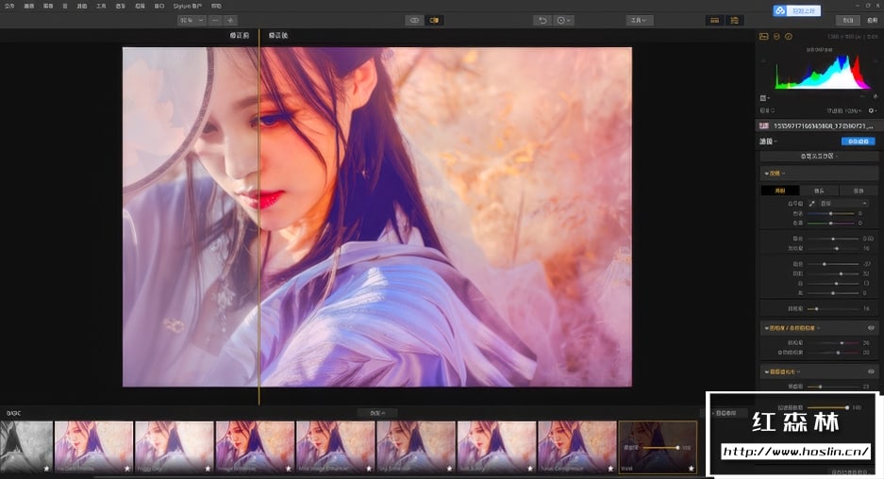Click the Saturation slider showing 36
This screenshot has width=884, height=479.
coord(833,342)
